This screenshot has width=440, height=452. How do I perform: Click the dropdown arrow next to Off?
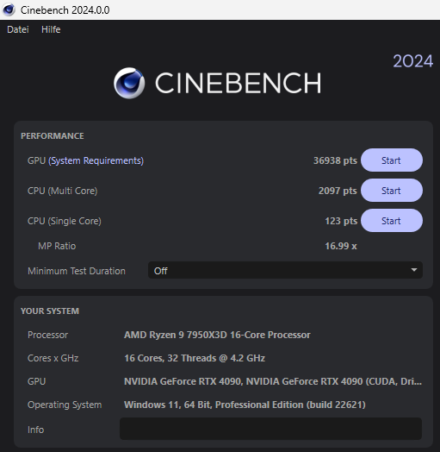pos(414,270)
